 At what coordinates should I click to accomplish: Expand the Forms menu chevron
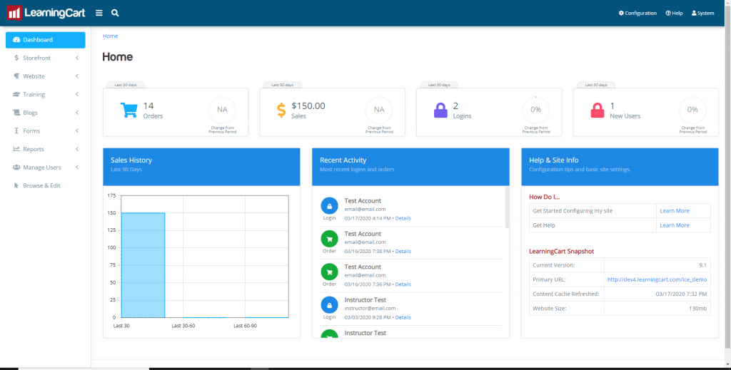[77, 130]
